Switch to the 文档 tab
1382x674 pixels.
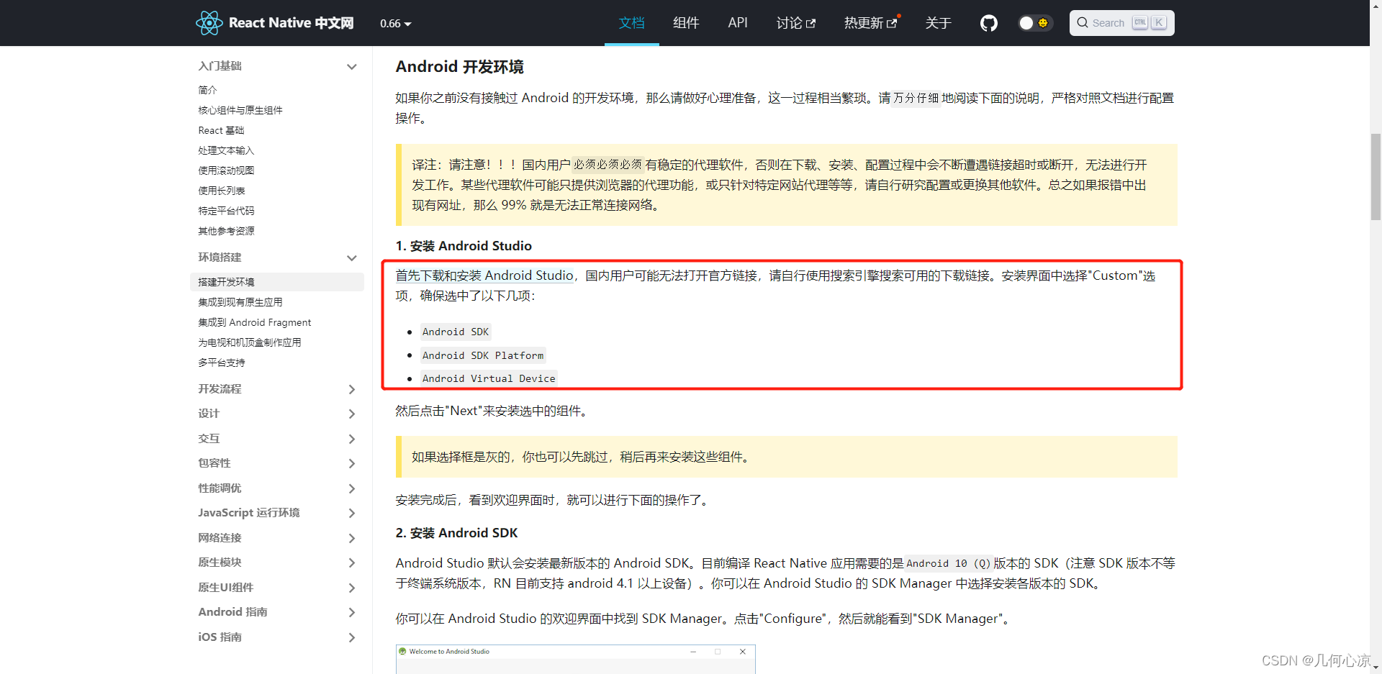click(x=631, y=23)
